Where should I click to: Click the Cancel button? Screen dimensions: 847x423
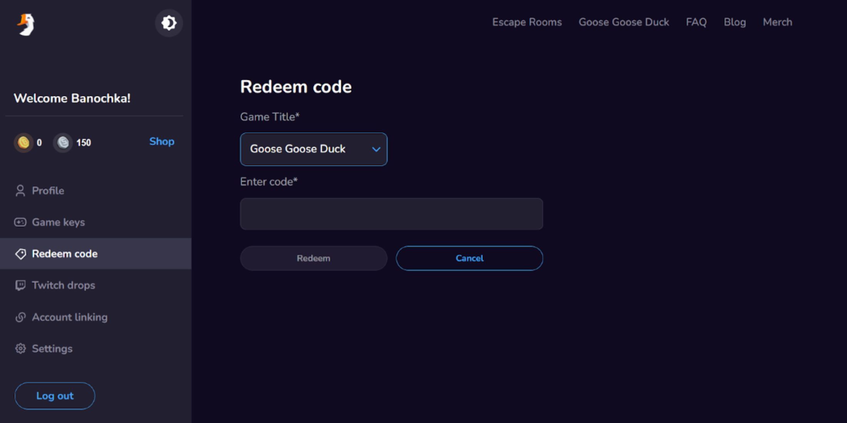tap(469, 258)
